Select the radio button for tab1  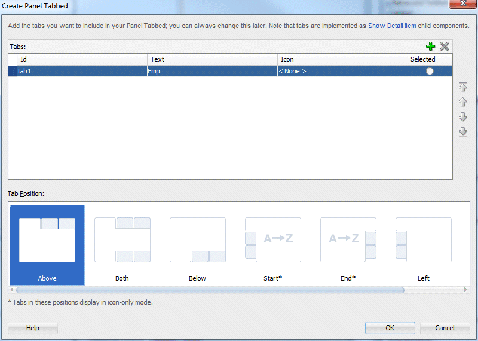click(x=430, y=71)
